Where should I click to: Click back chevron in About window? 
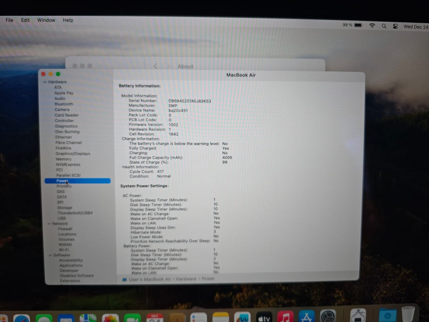pyautogui.click(x=156, y=66)
